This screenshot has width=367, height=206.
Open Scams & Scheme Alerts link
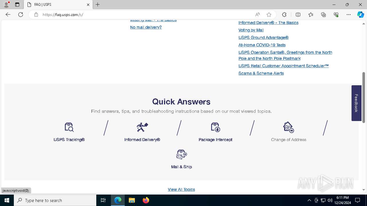pos(261,73)
